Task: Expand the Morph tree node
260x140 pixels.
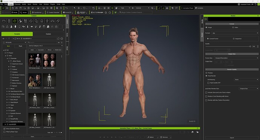Action: (x=7, y=89)
